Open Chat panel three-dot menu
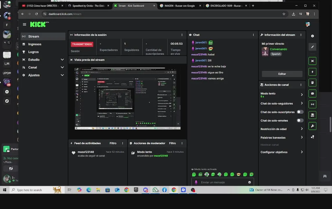Viewport: 332px width, 209px height. click(x=253, y=35)
